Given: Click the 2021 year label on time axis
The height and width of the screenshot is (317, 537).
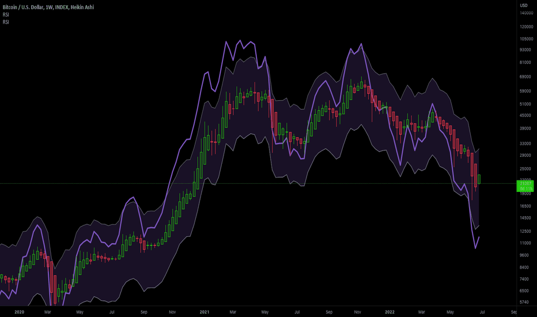Looking at the screenshot, I should pos(205,312).
